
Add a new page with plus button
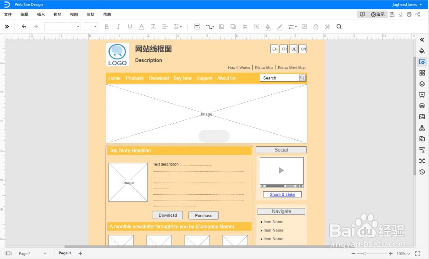point(80,253)
